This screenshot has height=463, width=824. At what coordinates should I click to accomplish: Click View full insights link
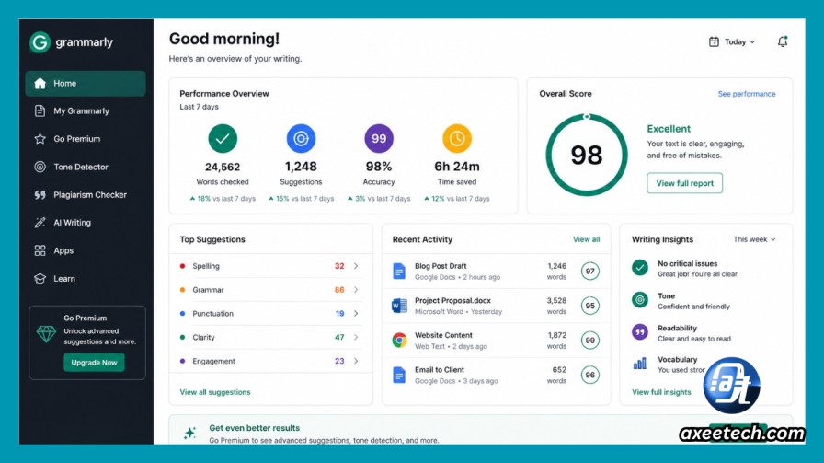point(661,392)
